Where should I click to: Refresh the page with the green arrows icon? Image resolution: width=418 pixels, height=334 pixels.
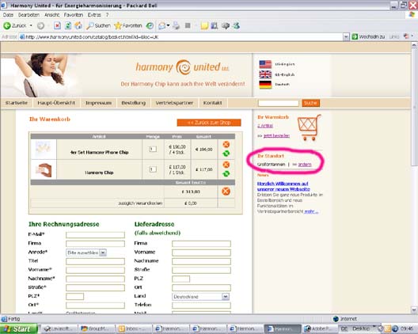(x=68, y=25)
